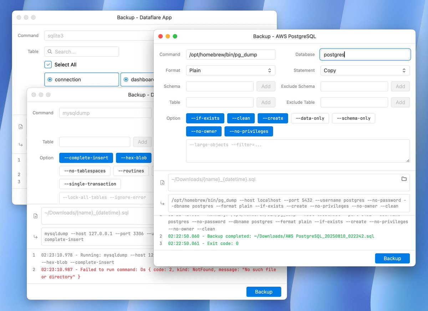Enable the --routines option
The height and width of the screenshot is (311, 428).
131,171
